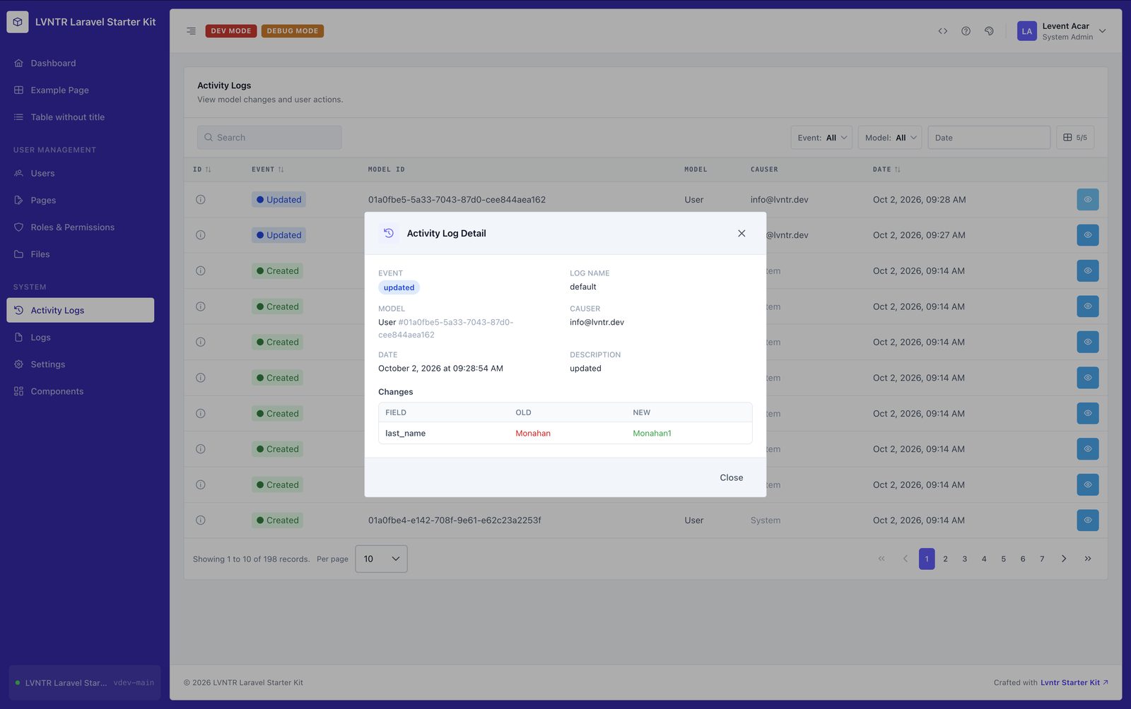Open the help question mark icon
1131x709 pixels.
click(x=966, y=31)
